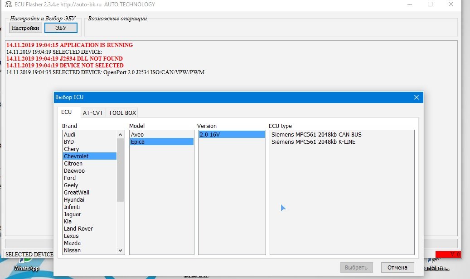Image resolution: width=470 pixels, height=279 pixels.
Task: Click the Настройки button
Action: click(25, 28)
